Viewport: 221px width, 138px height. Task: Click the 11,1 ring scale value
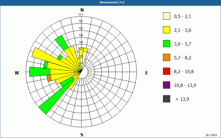click(81, 14)
